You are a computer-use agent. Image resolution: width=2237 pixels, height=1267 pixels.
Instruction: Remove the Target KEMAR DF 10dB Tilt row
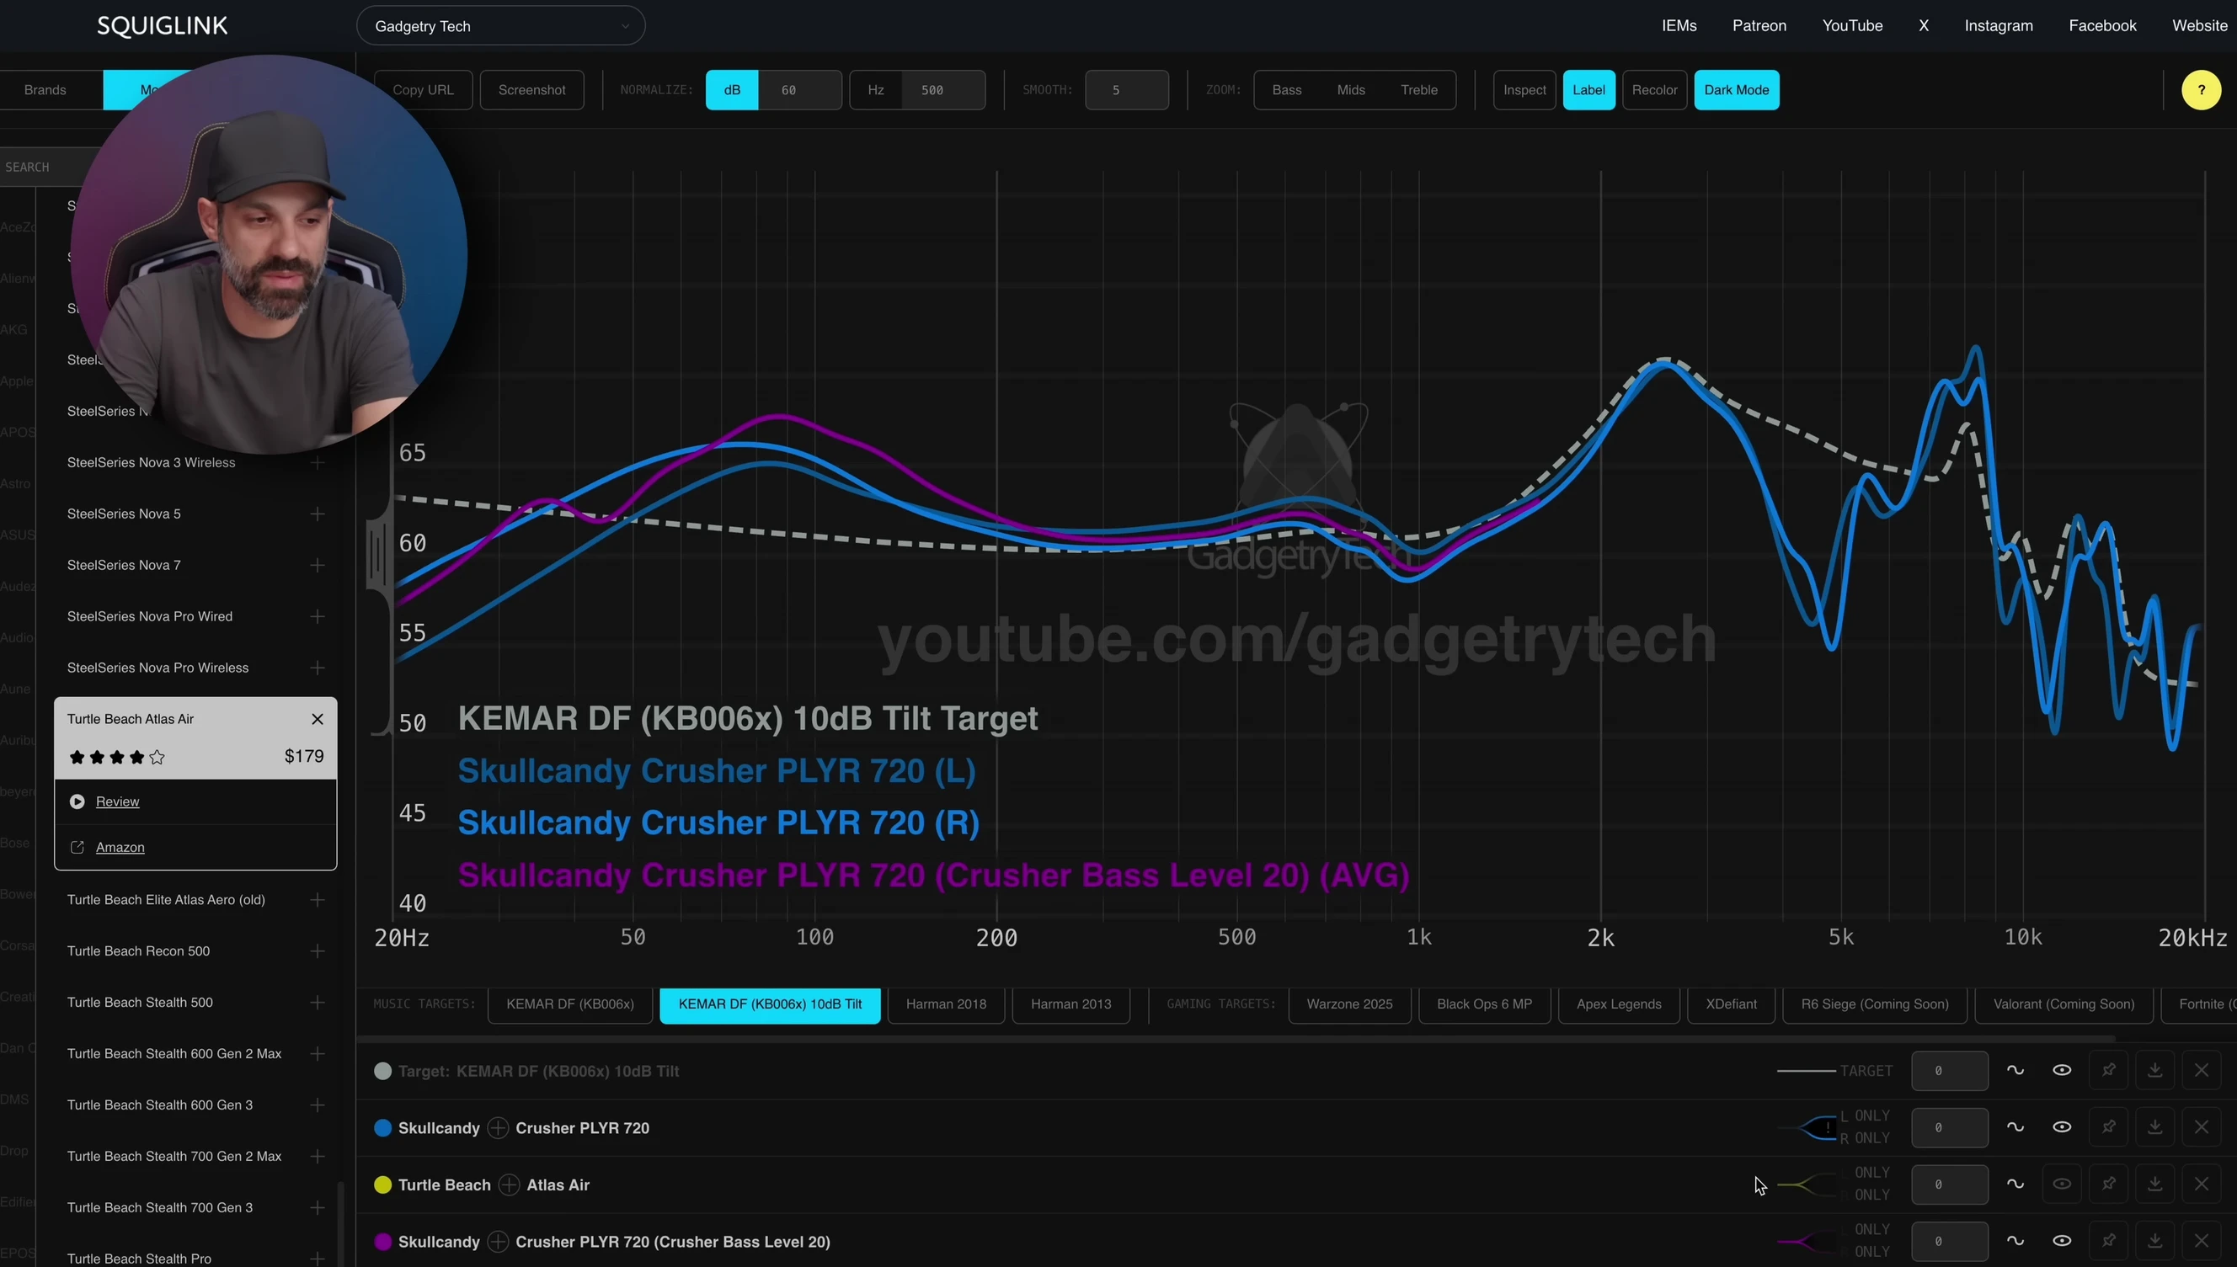click(x=2202, y=1070)
